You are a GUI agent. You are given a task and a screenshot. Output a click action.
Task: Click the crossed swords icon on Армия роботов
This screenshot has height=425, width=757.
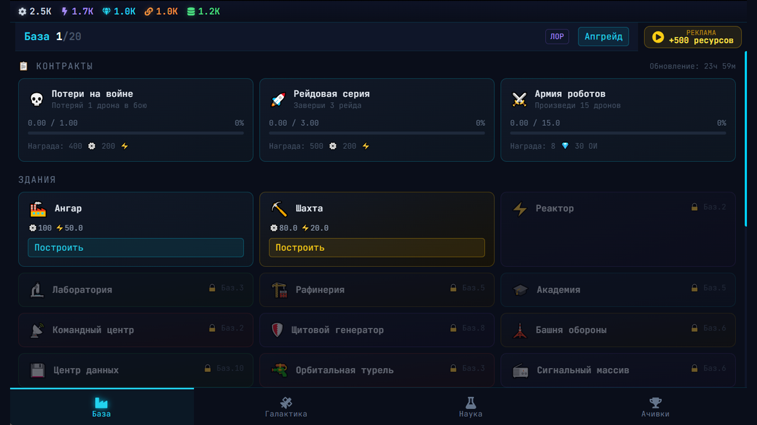519,99
